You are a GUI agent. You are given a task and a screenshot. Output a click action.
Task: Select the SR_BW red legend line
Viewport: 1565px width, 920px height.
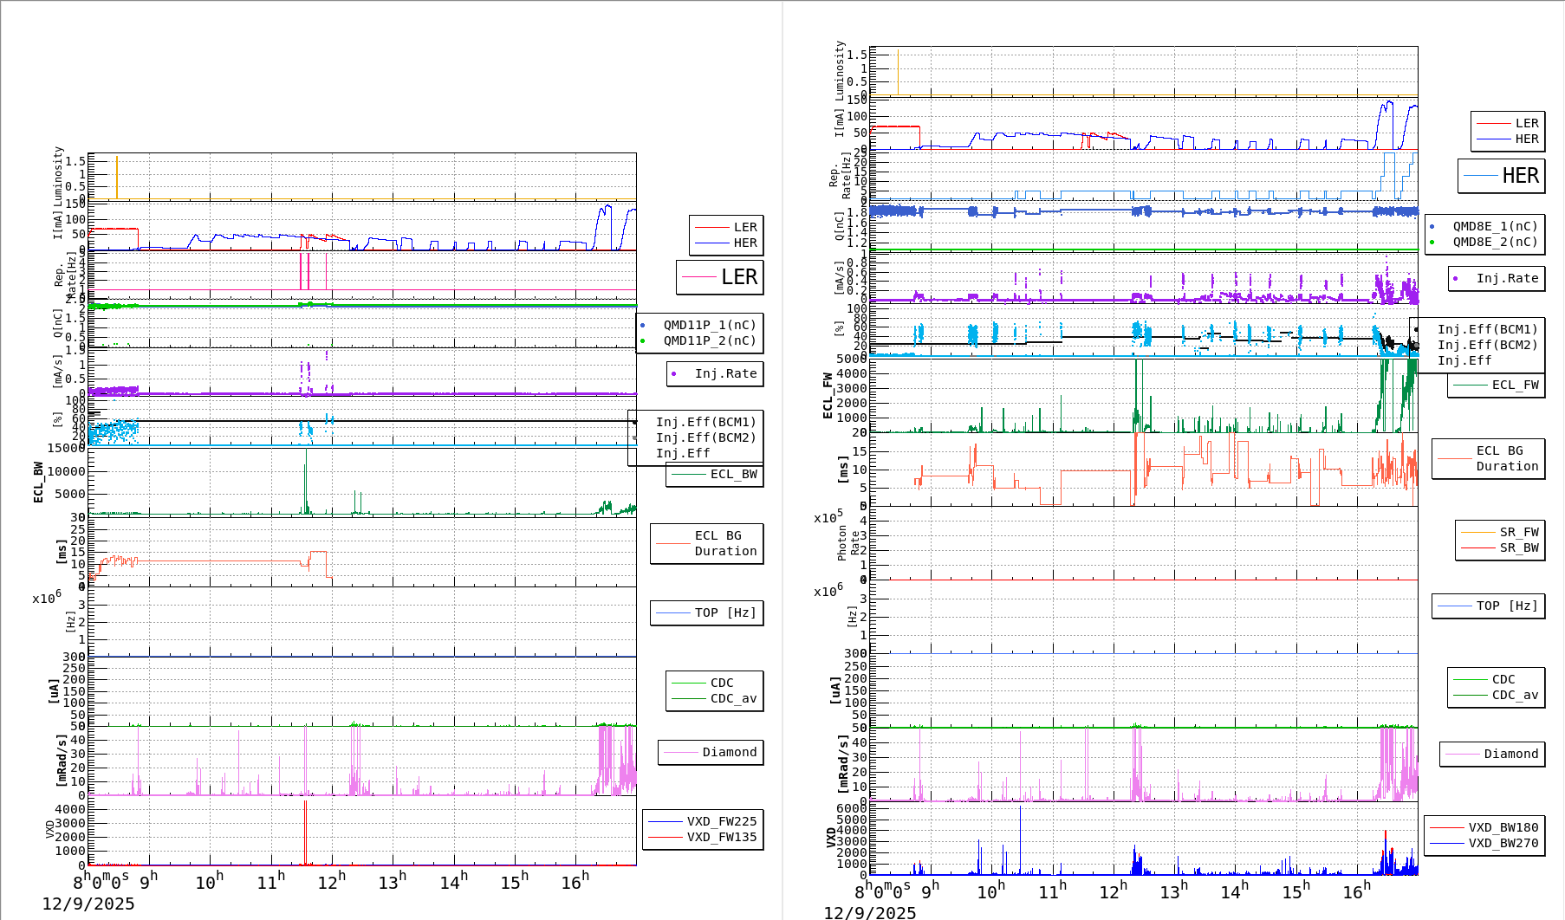click(1477, 547)
